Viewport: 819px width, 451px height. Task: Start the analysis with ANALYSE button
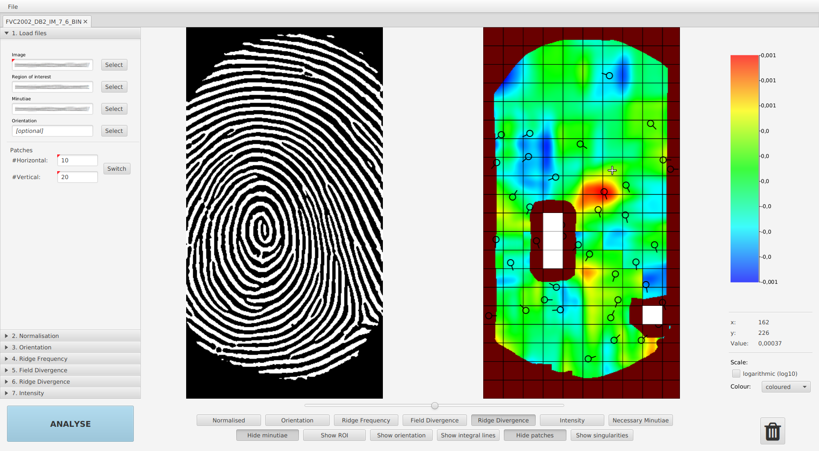click(x=70, y=424)
